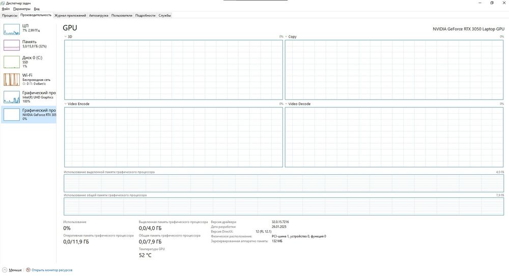Screen dimensions: 509x276
Task: Open the Пользователи tab
Action: (122, 15)
